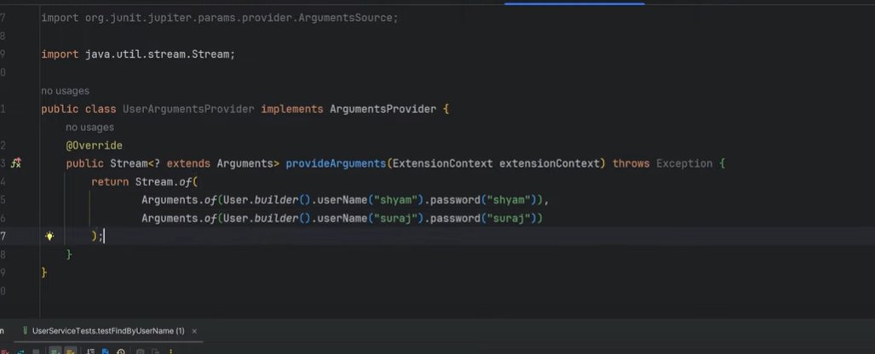Image resolution: width=875 pixels, height=354 pixels.
Task: Click the "return" keyword
Action: pos(110,182)
